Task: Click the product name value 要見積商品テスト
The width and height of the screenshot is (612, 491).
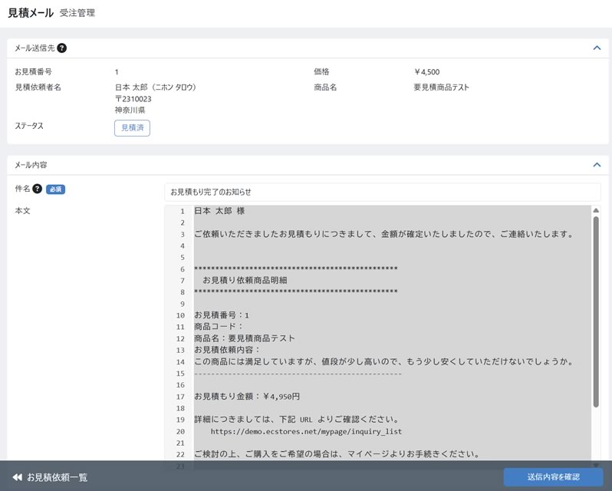Action: tap(441, 87)
